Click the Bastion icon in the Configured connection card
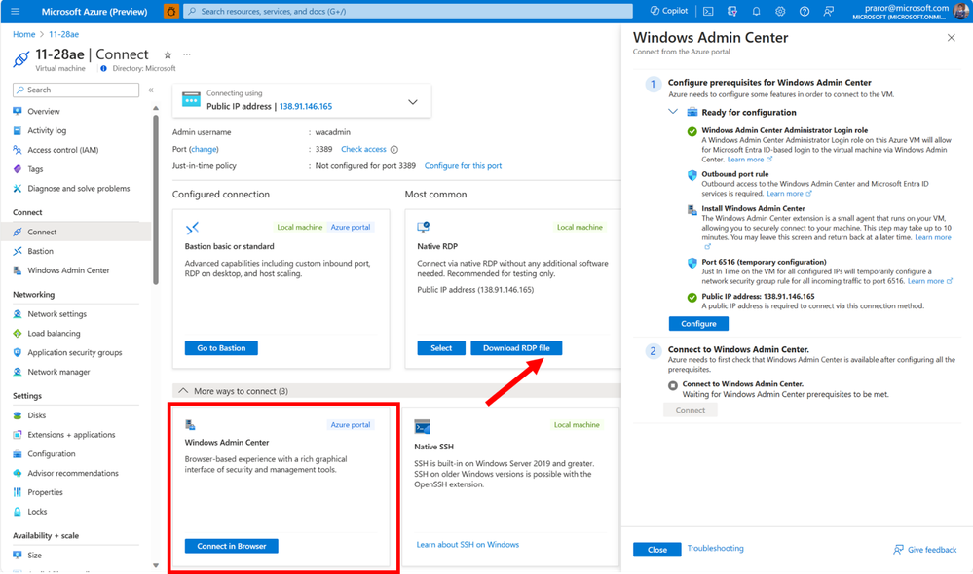 click(x=193, y=228)
